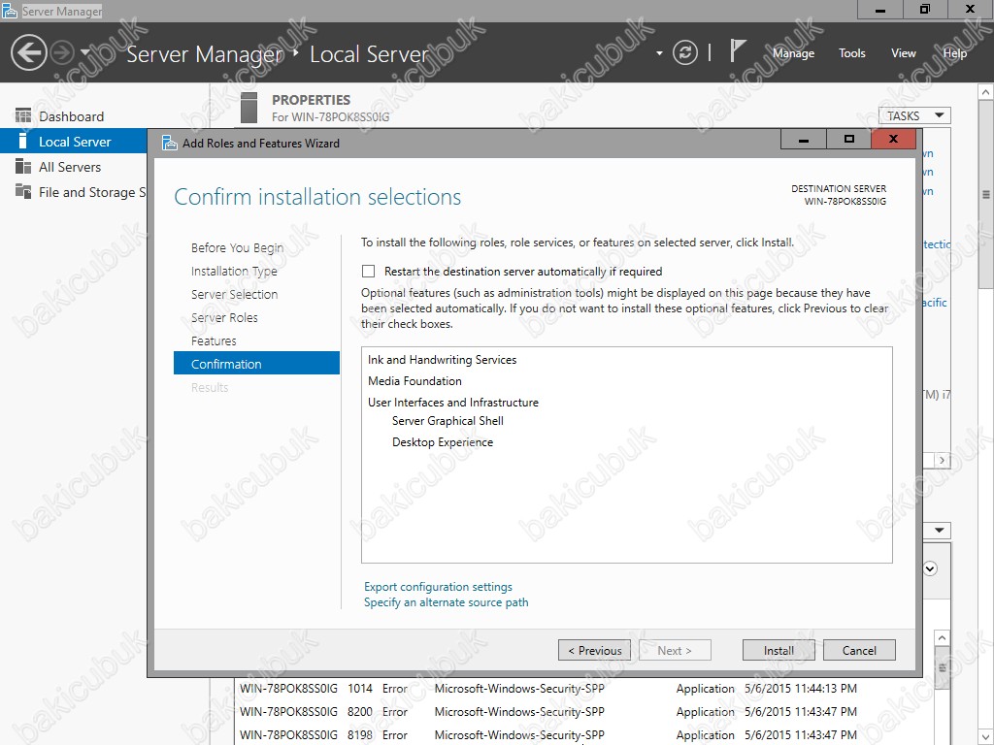The height and width of the screenshot is (745, 994).
Task: Open the Help menu
Action: (955, 53)
